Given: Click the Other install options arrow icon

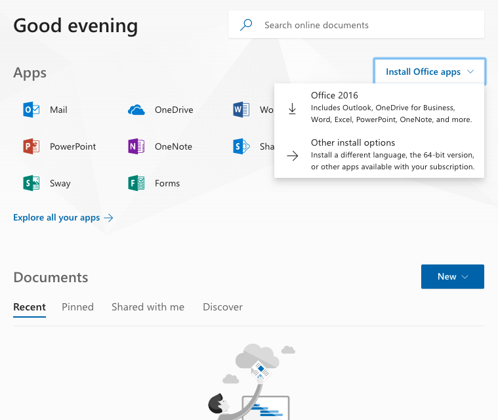Looking at the screenshot, I should click(293, 156).
